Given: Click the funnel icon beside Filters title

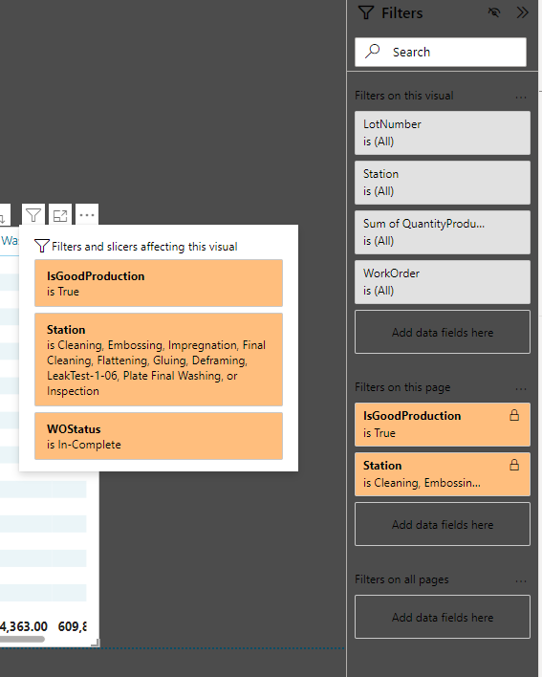Looking at the screenshot, I should coord(366,13).
